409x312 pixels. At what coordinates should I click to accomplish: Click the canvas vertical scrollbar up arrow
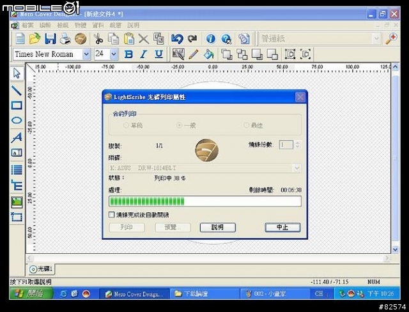point(396,67)
